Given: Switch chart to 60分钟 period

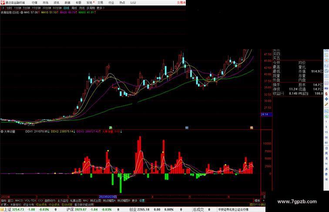Looking at the screenshot, I should click(57, 8).
